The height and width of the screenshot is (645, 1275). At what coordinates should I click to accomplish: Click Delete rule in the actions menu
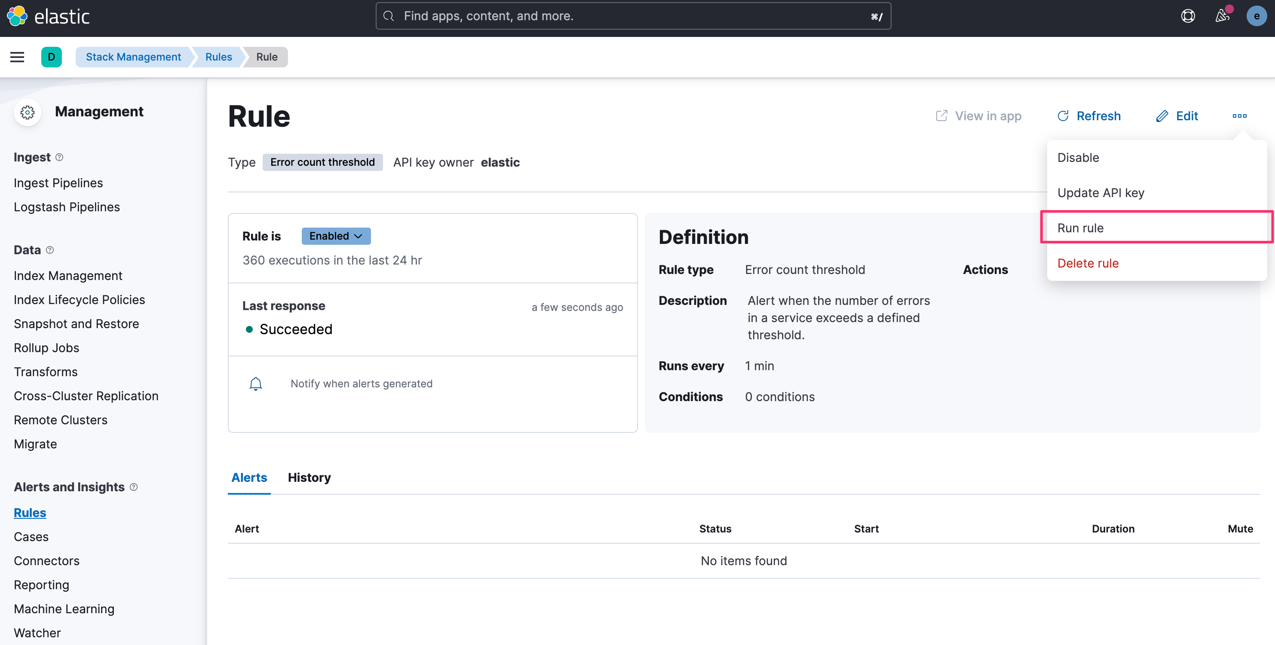tap(1088, 262)
